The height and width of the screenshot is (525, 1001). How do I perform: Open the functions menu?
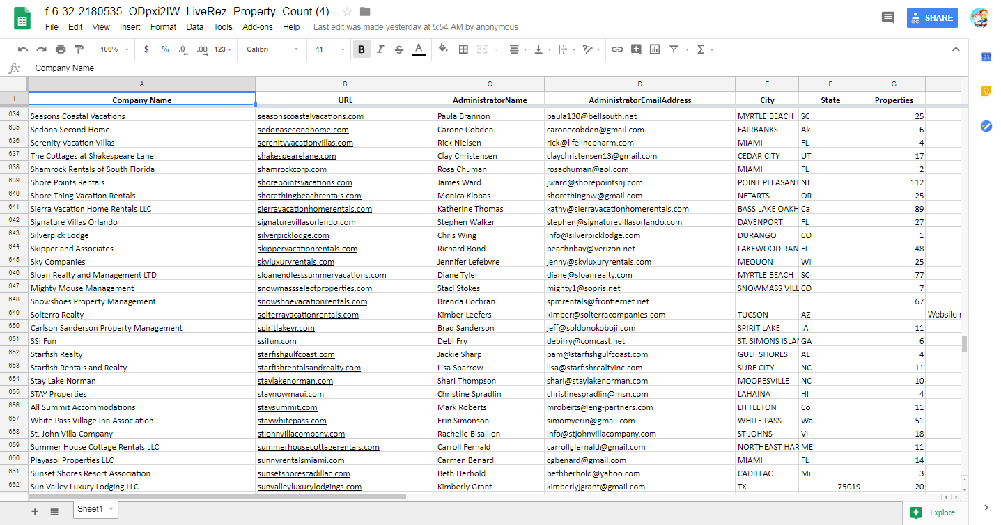coord(704,49)
